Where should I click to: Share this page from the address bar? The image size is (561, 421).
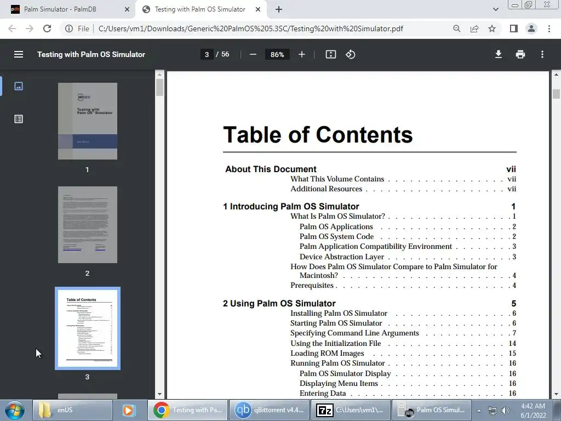click(x=474, y=29)
